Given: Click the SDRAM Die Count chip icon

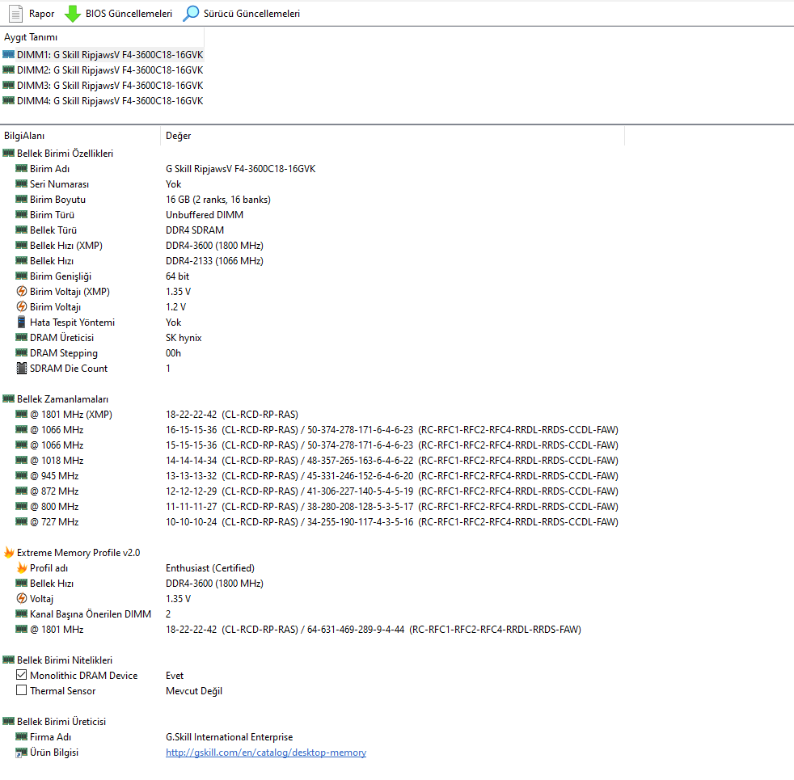Looking at the screenshot, I should (x=21, y=368).
